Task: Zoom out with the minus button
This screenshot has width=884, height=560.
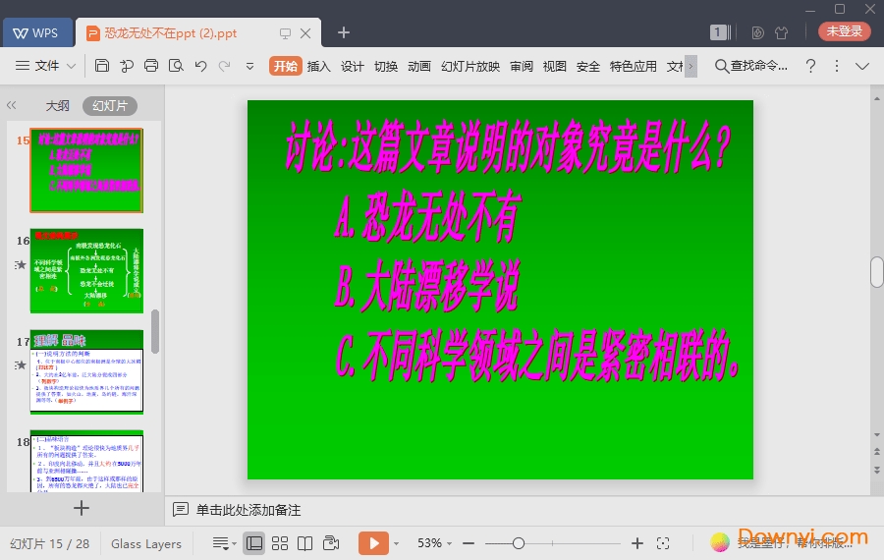Action: (469, 543)
